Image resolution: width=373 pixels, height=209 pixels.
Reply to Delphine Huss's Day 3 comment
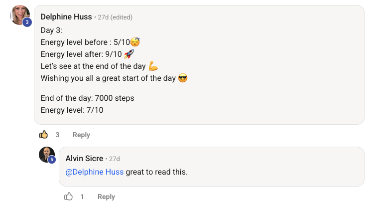pos(81,135)
